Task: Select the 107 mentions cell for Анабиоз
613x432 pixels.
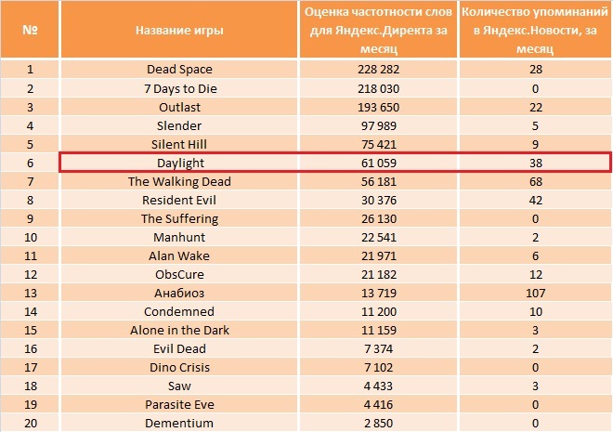Action: (x=535, y=293)
